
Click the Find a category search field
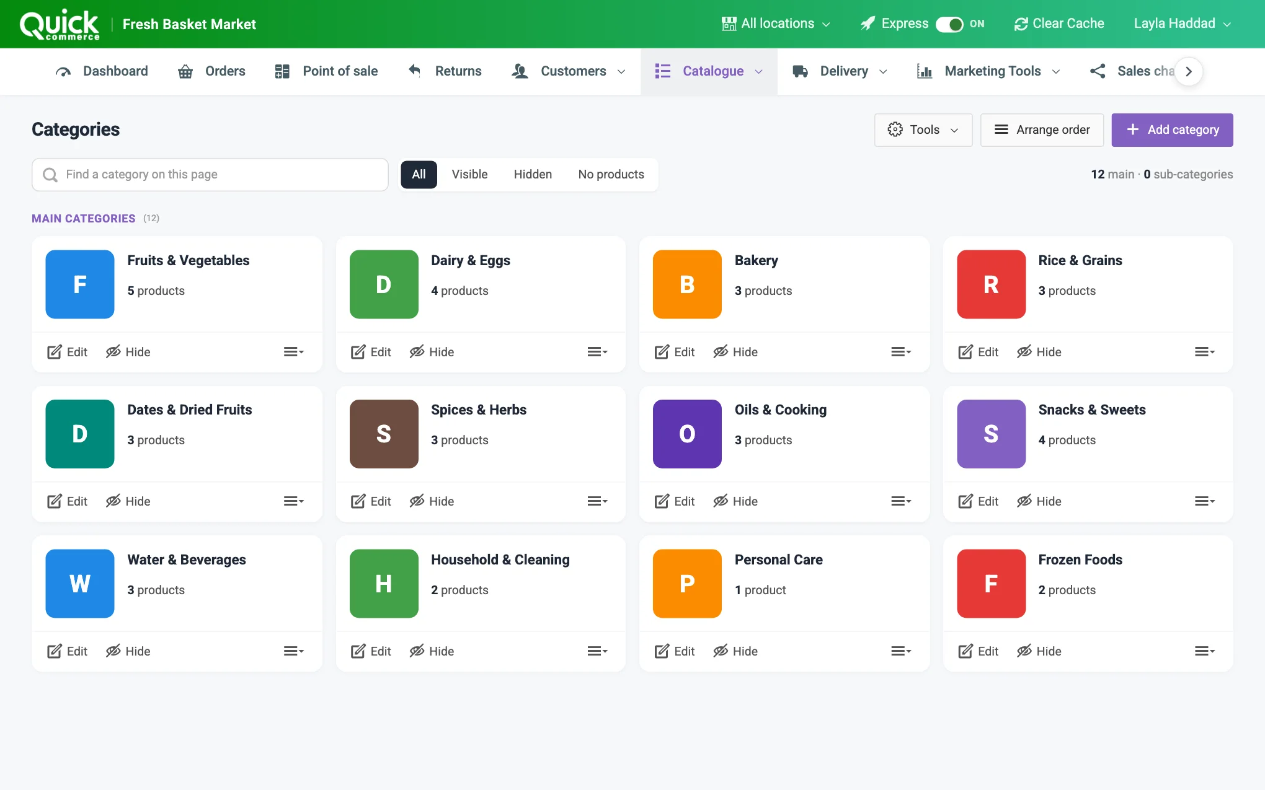click(x=210, y=175)
